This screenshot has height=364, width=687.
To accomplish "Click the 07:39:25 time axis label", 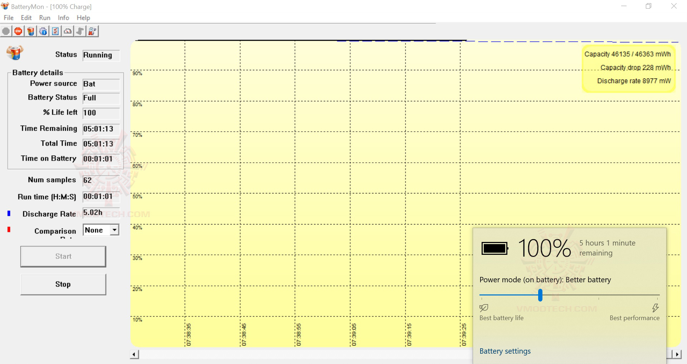I will 464,334.
